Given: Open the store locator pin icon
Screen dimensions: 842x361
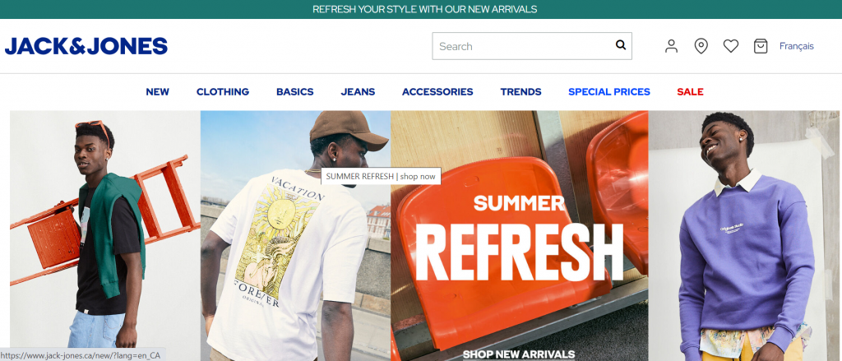Looking at the screenshot, I should pos(701,46).
